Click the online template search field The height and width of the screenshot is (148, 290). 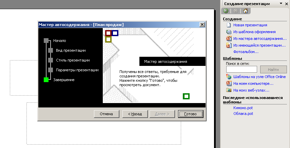point(241,70)
